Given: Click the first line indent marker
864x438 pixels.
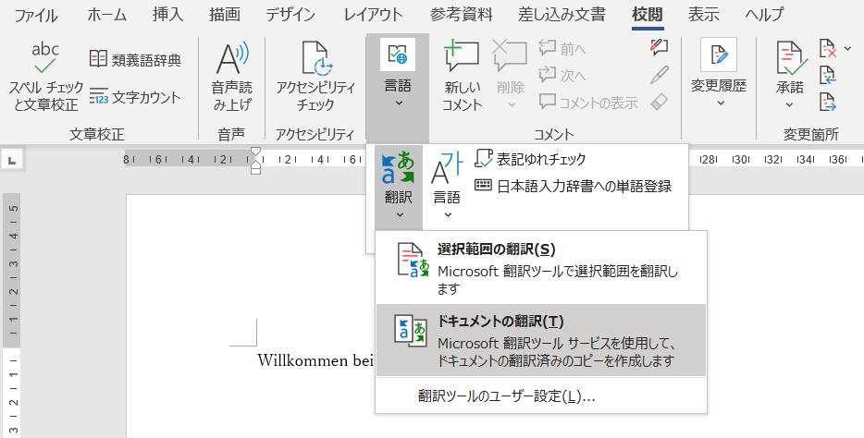Looking at the screenshot, I should tap(255, 152).
